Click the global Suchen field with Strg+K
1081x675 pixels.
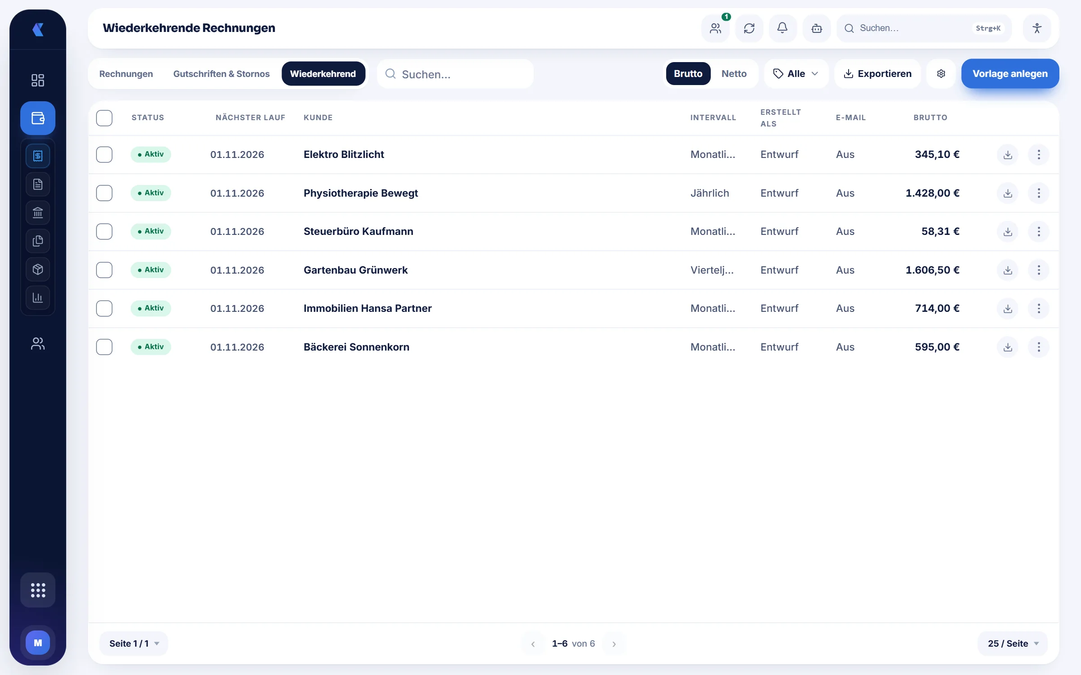[924, 28]
